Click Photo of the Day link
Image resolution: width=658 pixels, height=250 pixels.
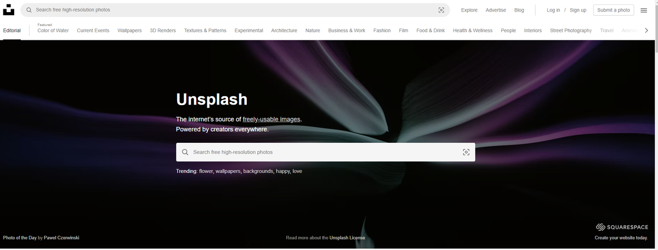pyautogui.click(x=20, y=238)
